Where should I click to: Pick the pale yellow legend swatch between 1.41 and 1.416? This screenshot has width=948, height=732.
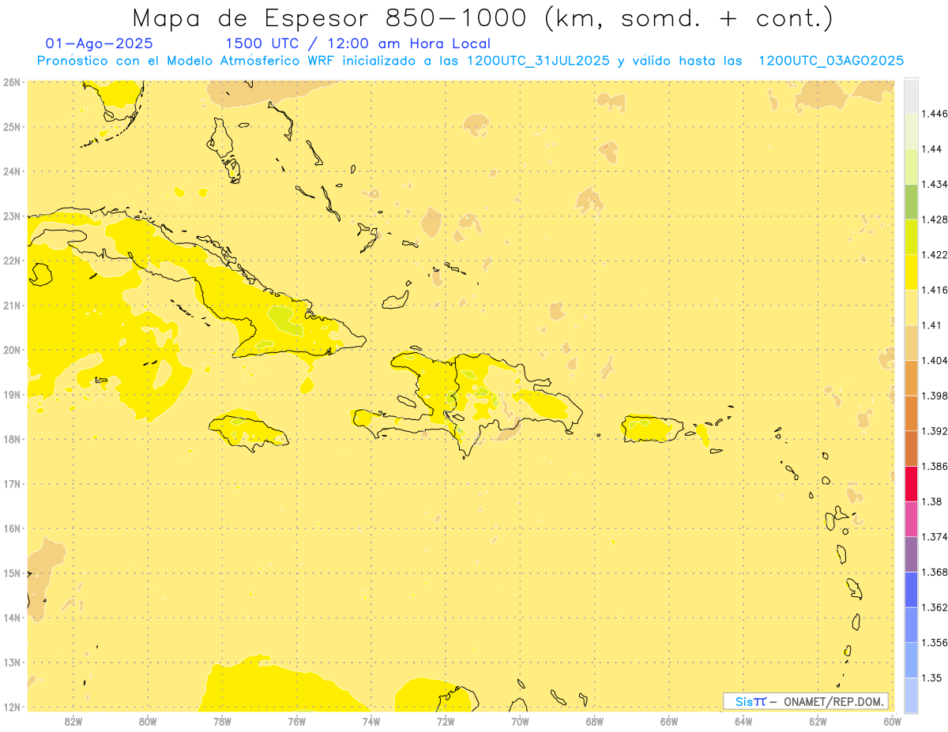911,308
